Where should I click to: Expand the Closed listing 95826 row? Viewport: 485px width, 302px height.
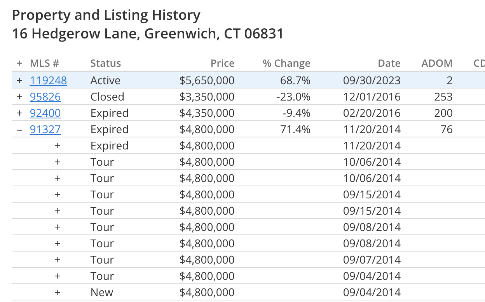pyautogui.click(x=19, y=97)
